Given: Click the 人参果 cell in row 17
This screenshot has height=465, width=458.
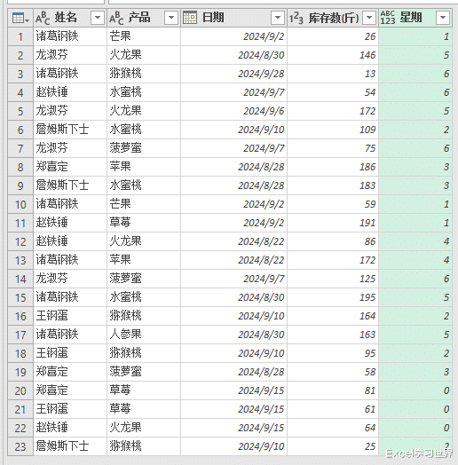Looking at the screenshot, I should pyautogui.click(x=144, y=335).
